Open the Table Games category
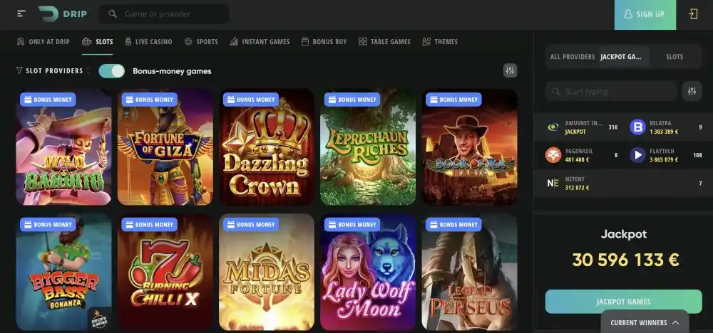This screenshot has width=713, height=333. pos(384,42)
